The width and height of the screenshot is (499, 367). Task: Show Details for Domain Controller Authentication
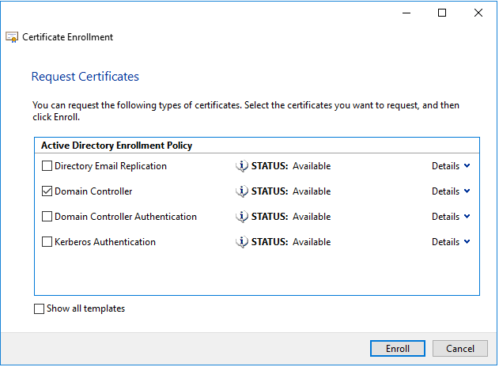[x=451, y=217]
